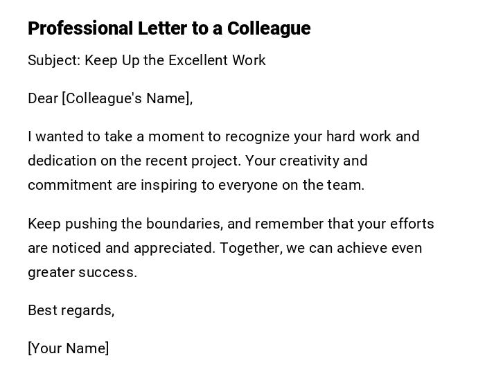Click the word "efforts" in the second paragraph
The height and width of the screenshot is (392, 485).
click(412, 224)
